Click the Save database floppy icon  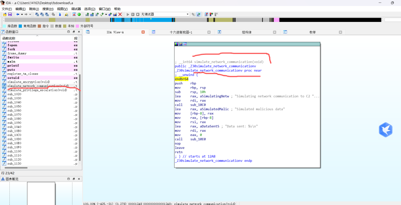pyautogui.click(x=10, y=14)
